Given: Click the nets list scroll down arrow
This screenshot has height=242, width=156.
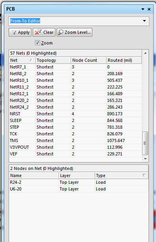Looking at the screenshot, I should coord(145,159).
